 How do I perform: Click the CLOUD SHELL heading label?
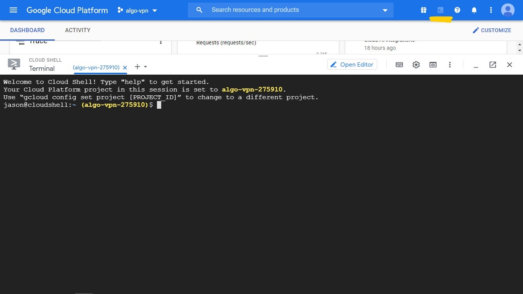[x=45, y=60]
